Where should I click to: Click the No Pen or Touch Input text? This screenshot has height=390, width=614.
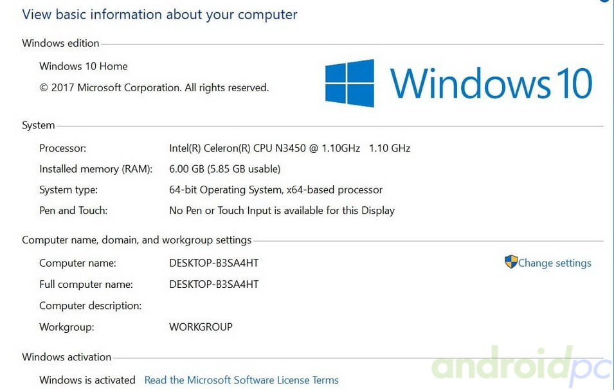click(x=282, y=211)
